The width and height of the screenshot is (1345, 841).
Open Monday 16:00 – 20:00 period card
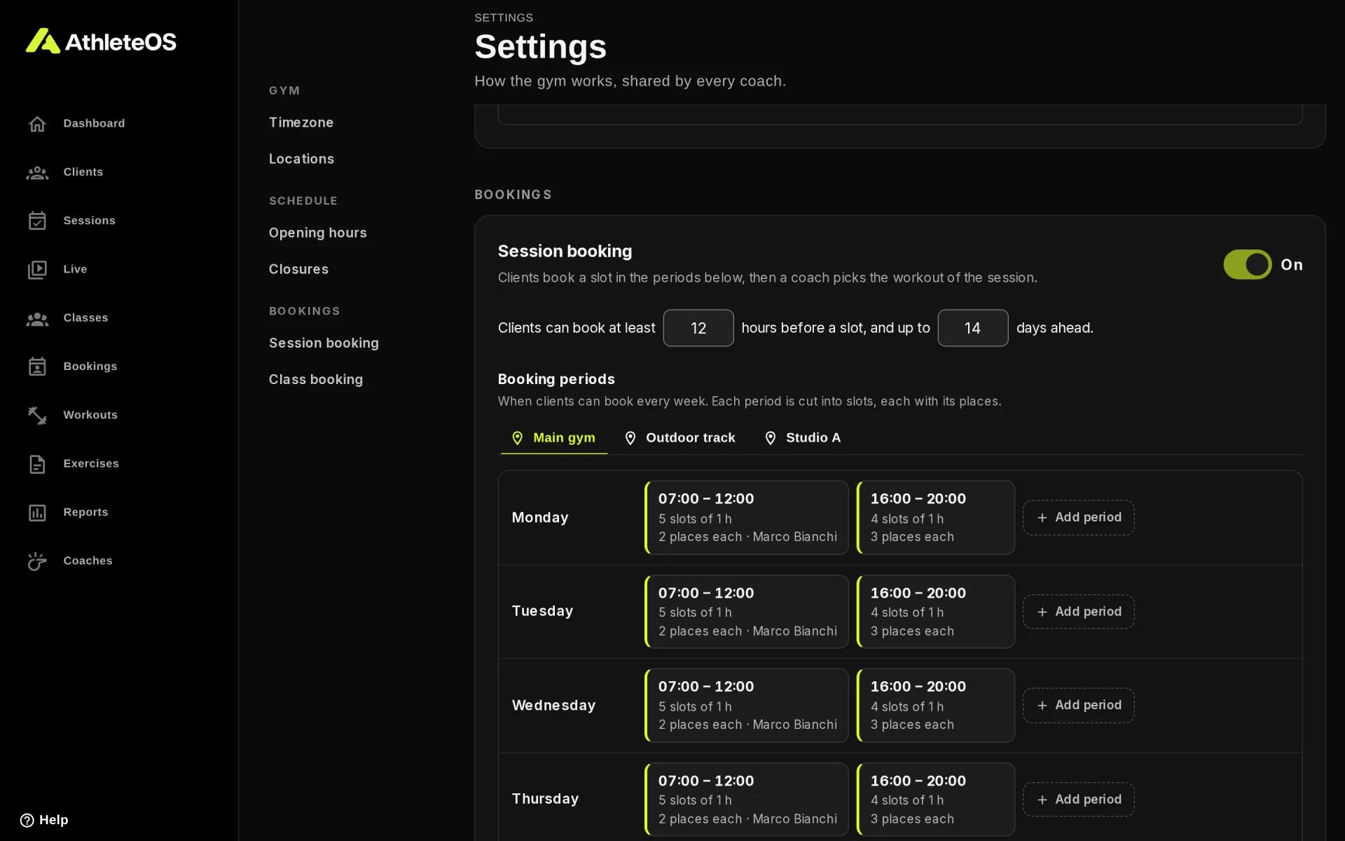tap(935, 518)
